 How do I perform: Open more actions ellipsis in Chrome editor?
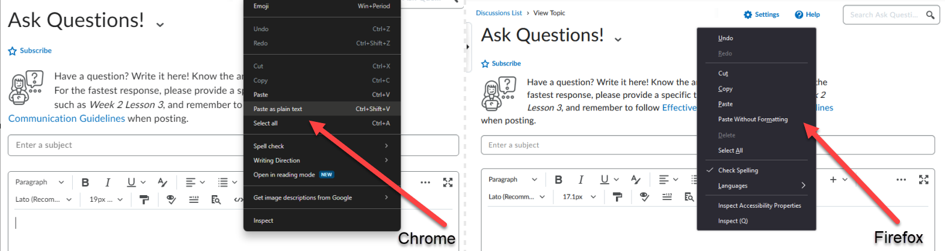pos(425,182)
